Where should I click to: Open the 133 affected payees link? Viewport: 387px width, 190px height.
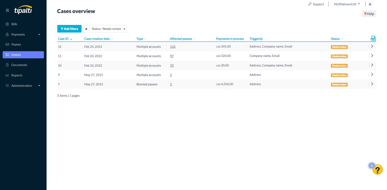(173, 47)
